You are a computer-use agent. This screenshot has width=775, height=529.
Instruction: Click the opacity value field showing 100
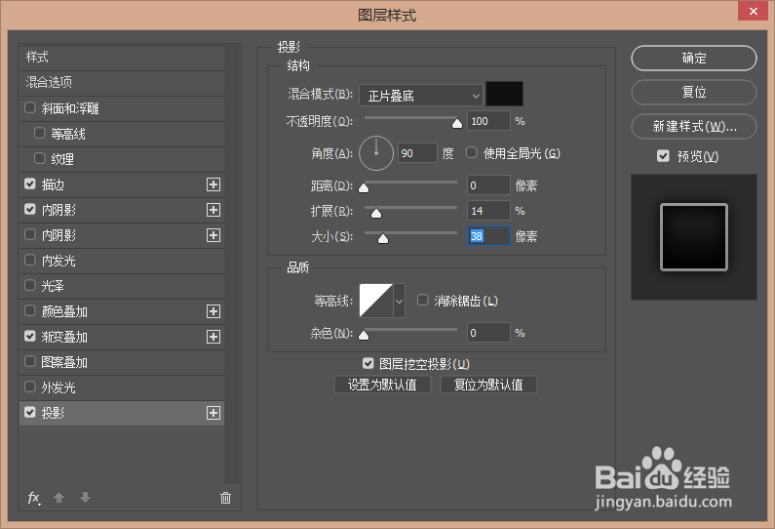[x=488, y=121]
